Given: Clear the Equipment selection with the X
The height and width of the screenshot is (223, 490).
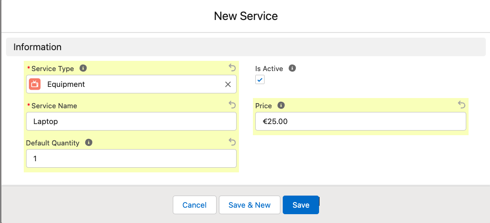Looking at the screenshot, I should tap(228, 84).
